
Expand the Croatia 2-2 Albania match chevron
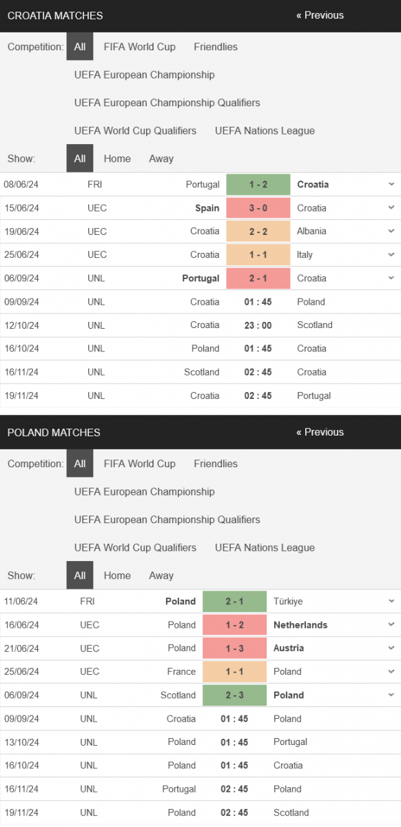pos(391,232)
